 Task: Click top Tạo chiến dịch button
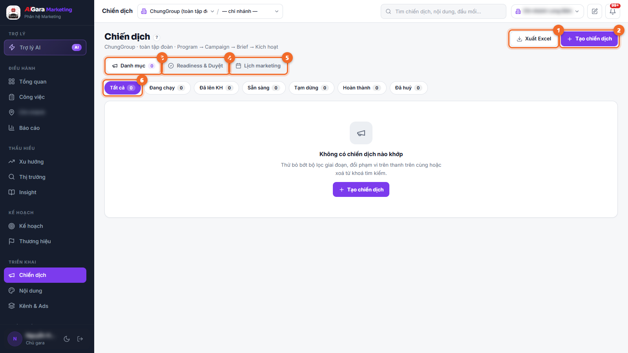click(590, 39)
